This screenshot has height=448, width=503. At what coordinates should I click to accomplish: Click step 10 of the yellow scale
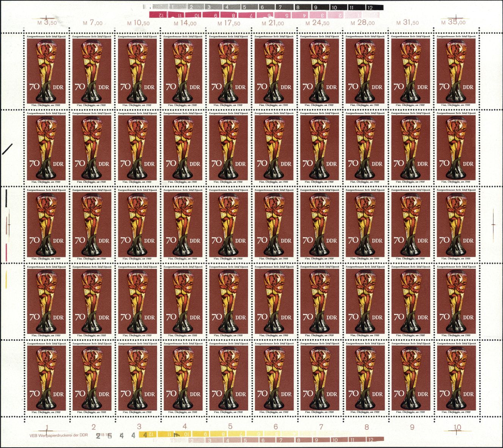click(x=184, y=434)
